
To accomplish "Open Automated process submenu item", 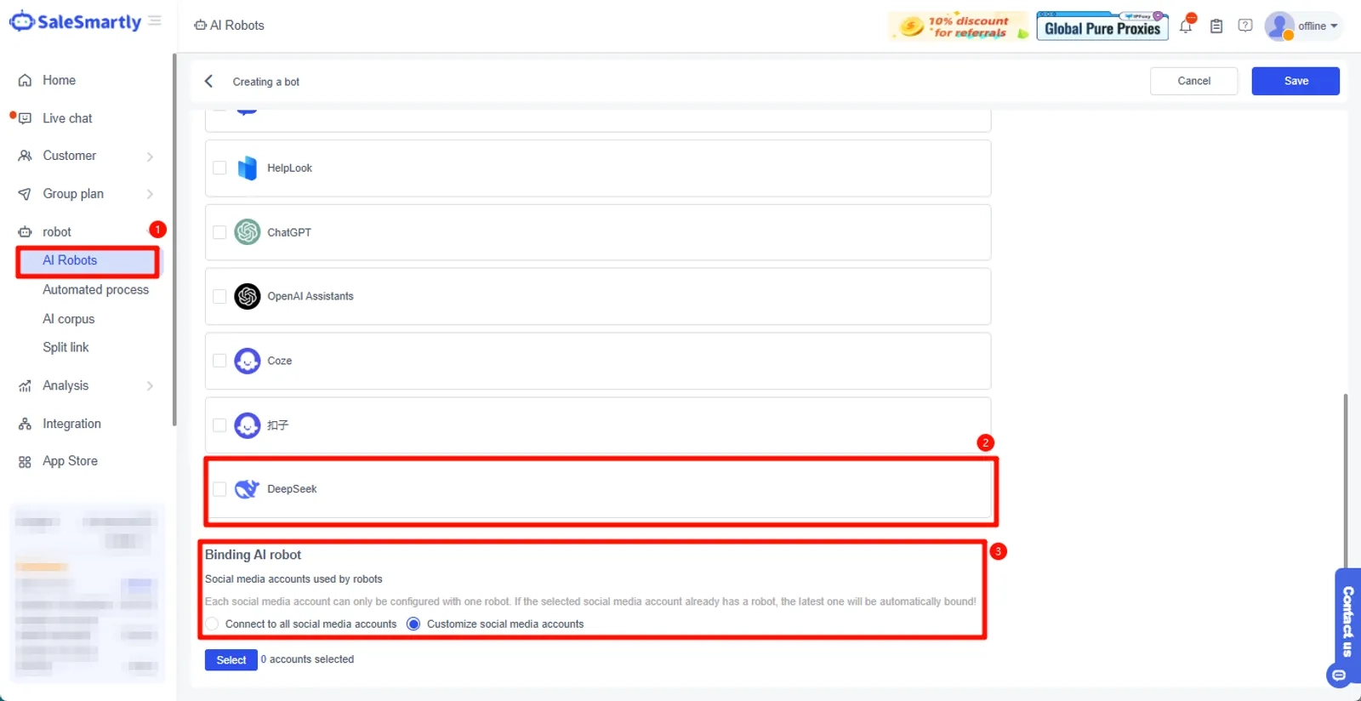I will [x=95, y=289].
